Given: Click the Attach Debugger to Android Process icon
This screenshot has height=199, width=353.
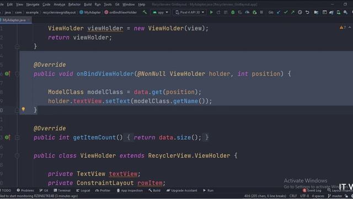Looking at the screenshot, I should tap(254, 12).
